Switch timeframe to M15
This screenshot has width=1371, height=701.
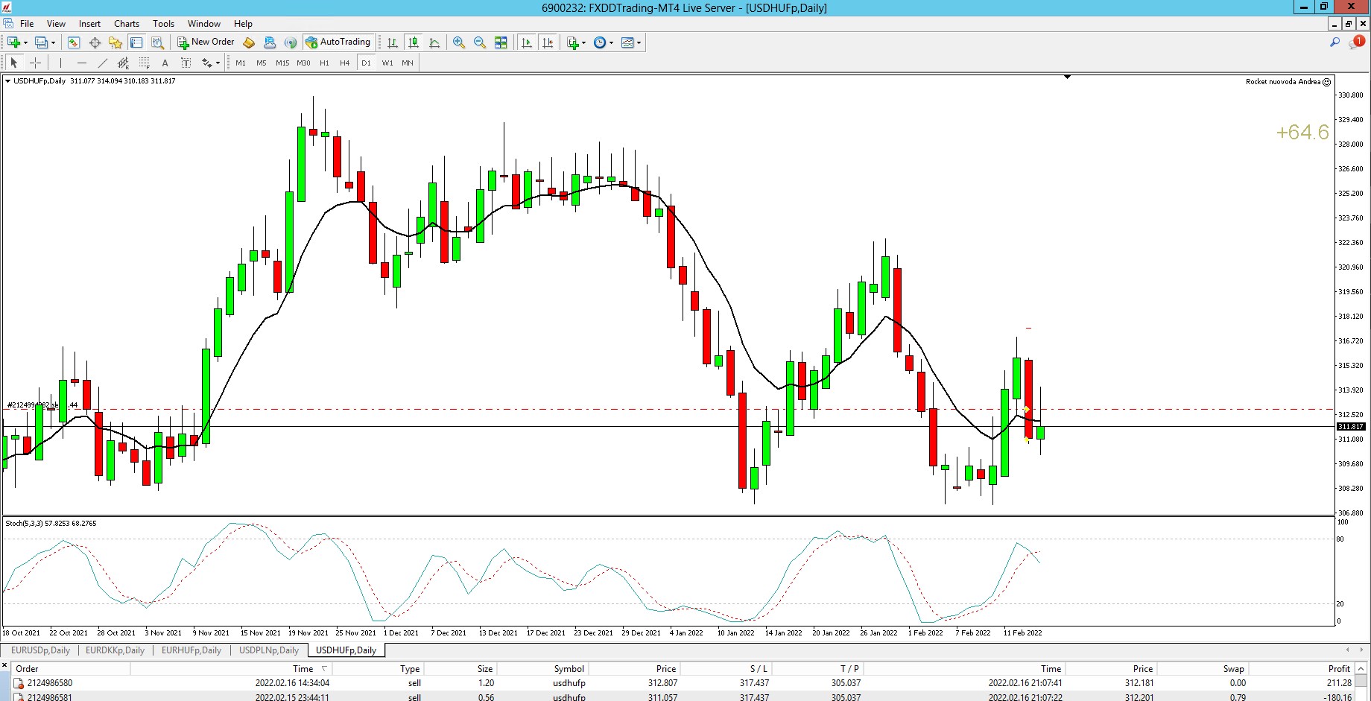[x=282, y=63]
